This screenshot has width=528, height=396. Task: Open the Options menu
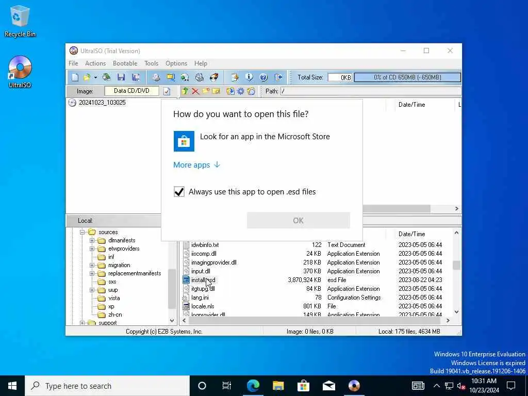pyautogui.click(x=176, y=63)
